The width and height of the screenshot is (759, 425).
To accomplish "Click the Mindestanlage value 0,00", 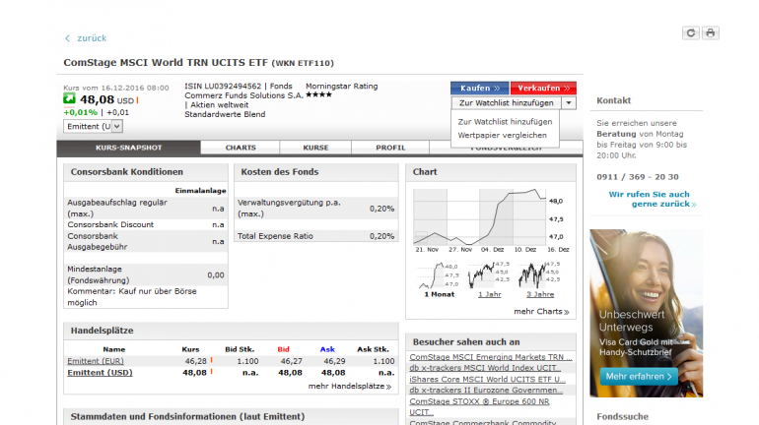I will click(x=216, y=275).
